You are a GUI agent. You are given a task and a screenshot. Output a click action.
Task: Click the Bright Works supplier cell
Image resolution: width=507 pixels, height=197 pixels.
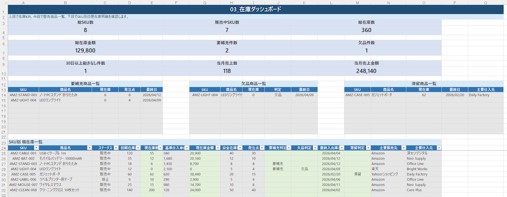[423, 169]
